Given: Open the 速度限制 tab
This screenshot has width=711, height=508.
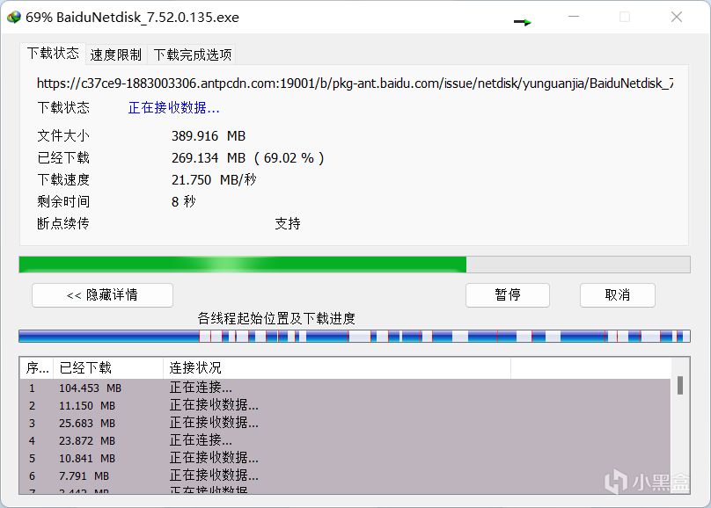Looking at the screenshot, I should (x=116, y=54).
